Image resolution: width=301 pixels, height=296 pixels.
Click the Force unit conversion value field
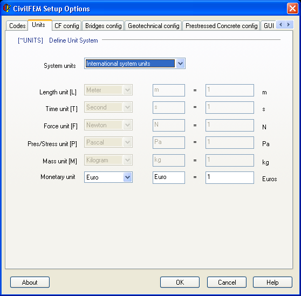tap(230, 125)
